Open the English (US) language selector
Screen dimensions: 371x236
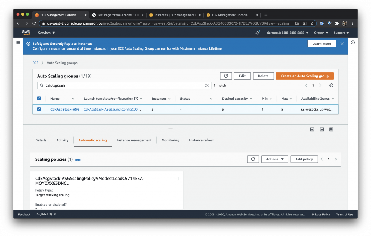pyautogui.click(x=46, y=214)
